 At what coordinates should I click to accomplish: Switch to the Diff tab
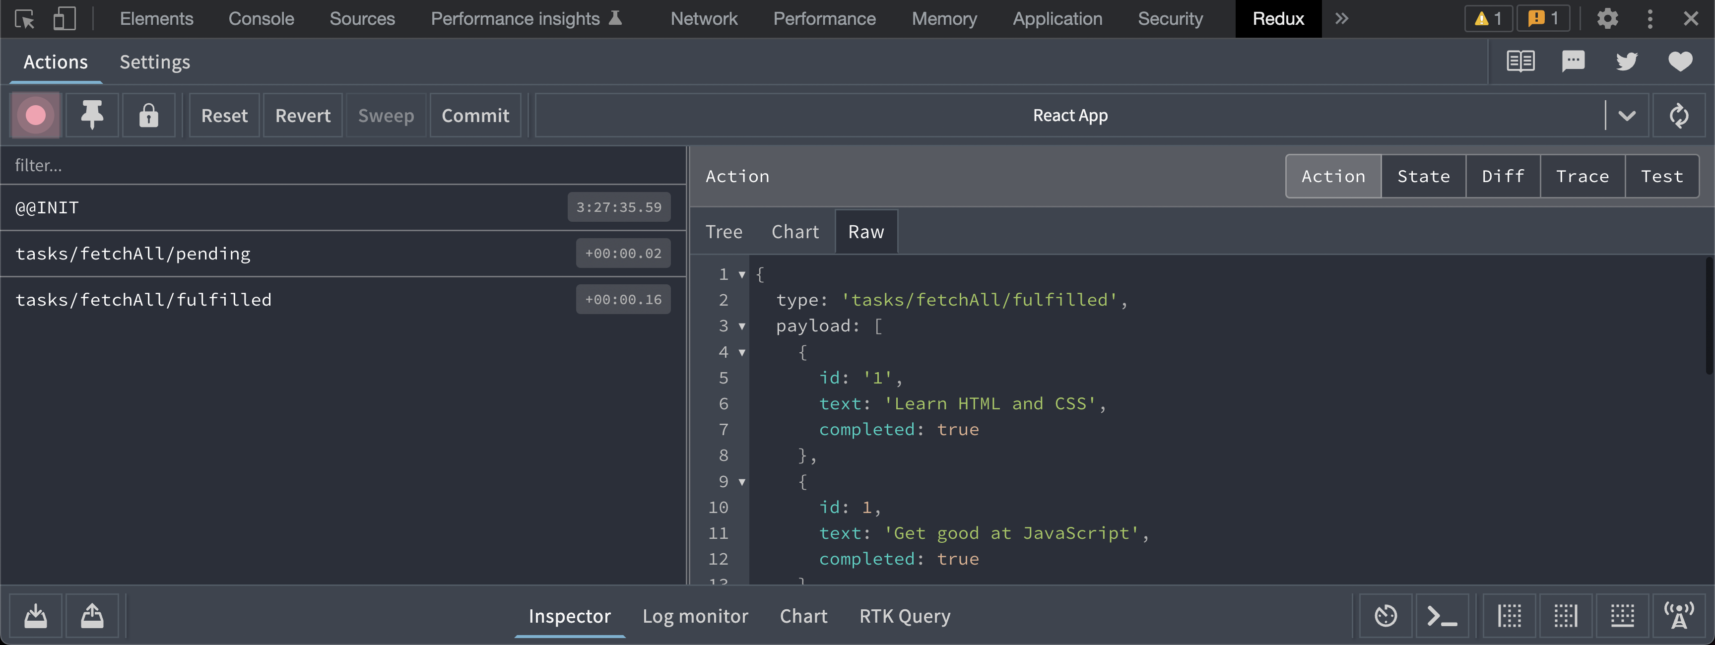pos(1503,177)
